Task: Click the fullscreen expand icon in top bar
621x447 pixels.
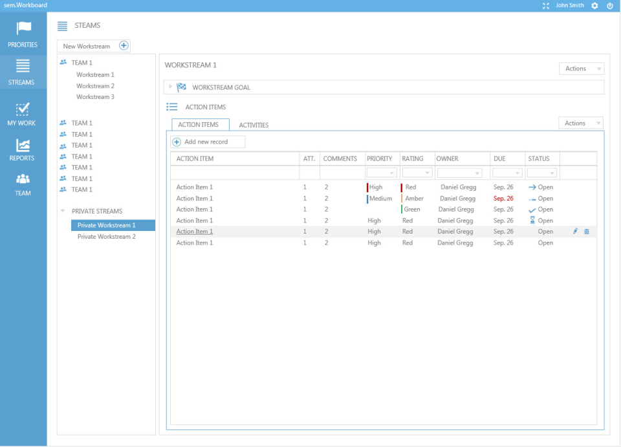Action: [546, 6]
